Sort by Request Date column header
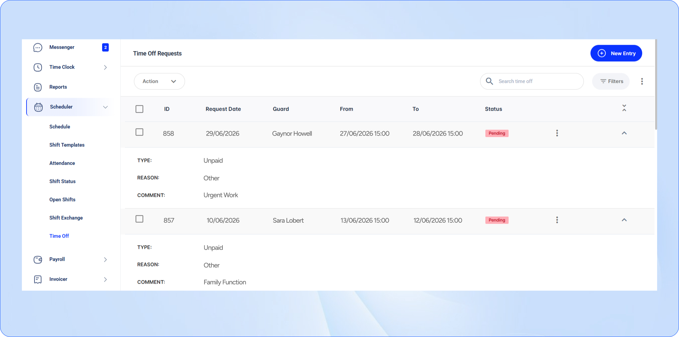Viewport: 679px width, 337px height. pyautogui.click(x=223, y=109)
